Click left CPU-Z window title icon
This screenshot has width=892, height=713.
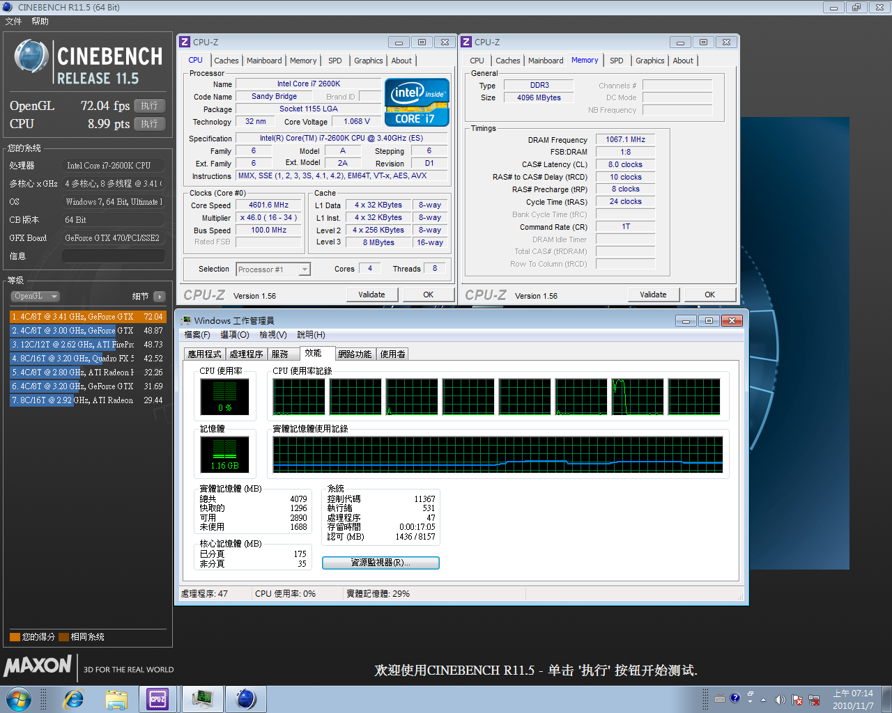pyautogui.click(x=185, y=42)
